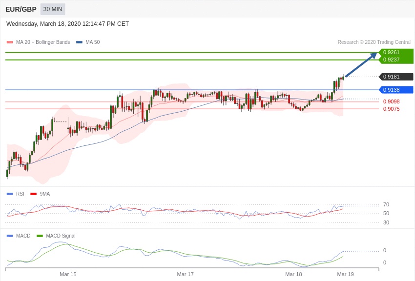Image resolution: width=415 pixels, height=281 pixels.
Task: Click the Research © 2020 Trading Central text
Action: (374, 42)
